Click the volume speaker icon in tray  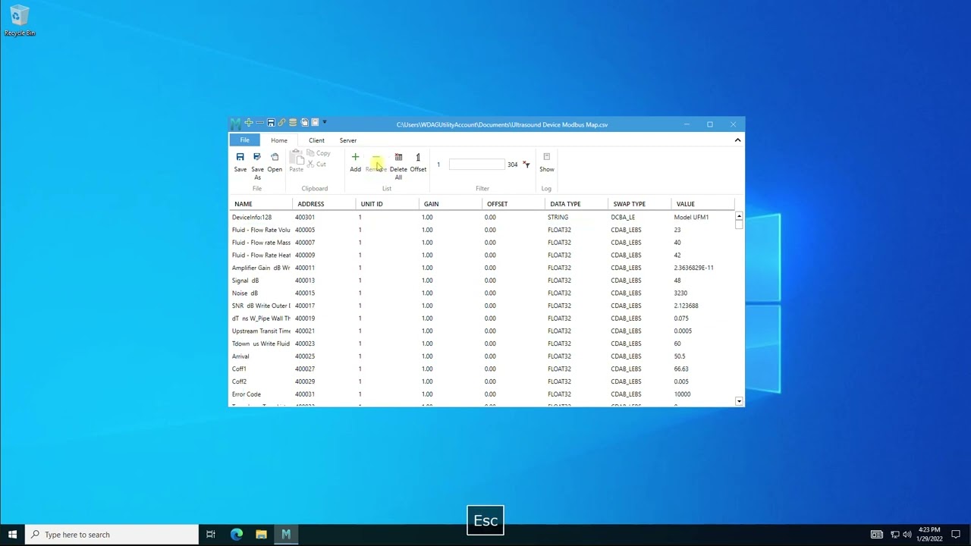tap(907, 535)
